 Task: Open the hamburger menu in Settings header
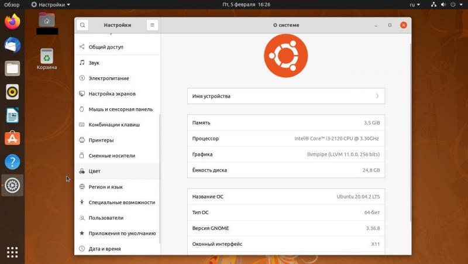tap(152, 25)
